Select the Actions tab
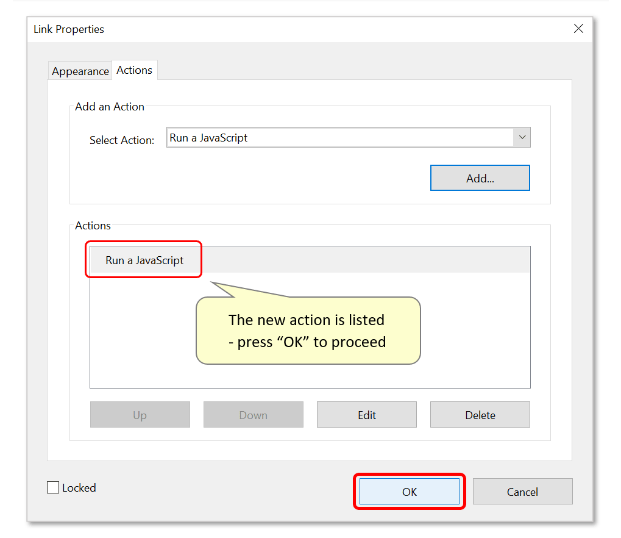Viewport: 621px width, 538px height. (134, 70)
